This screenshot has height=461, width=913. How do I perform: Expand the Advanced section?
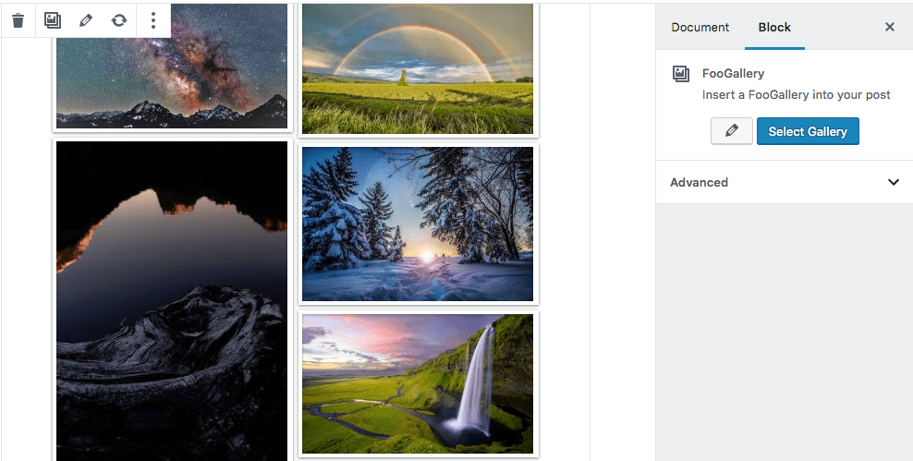pos(785,182)
